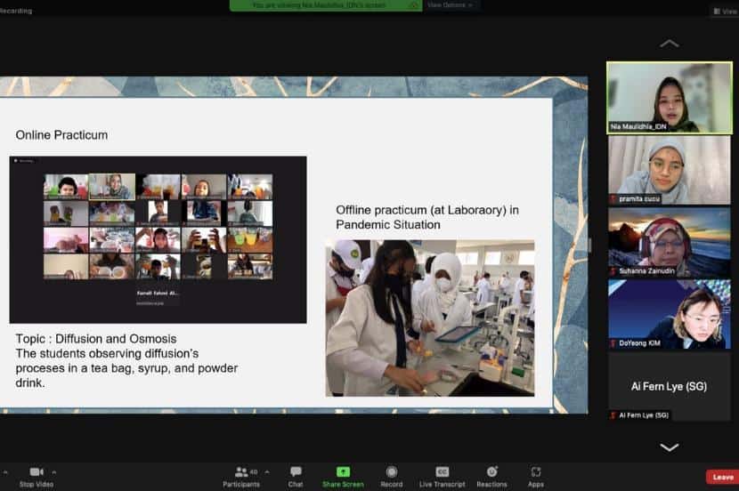Select Suhanna Zainudin video thumbnail
The height and width of the screenshot is (491, 739).
(x=669, y=242)
